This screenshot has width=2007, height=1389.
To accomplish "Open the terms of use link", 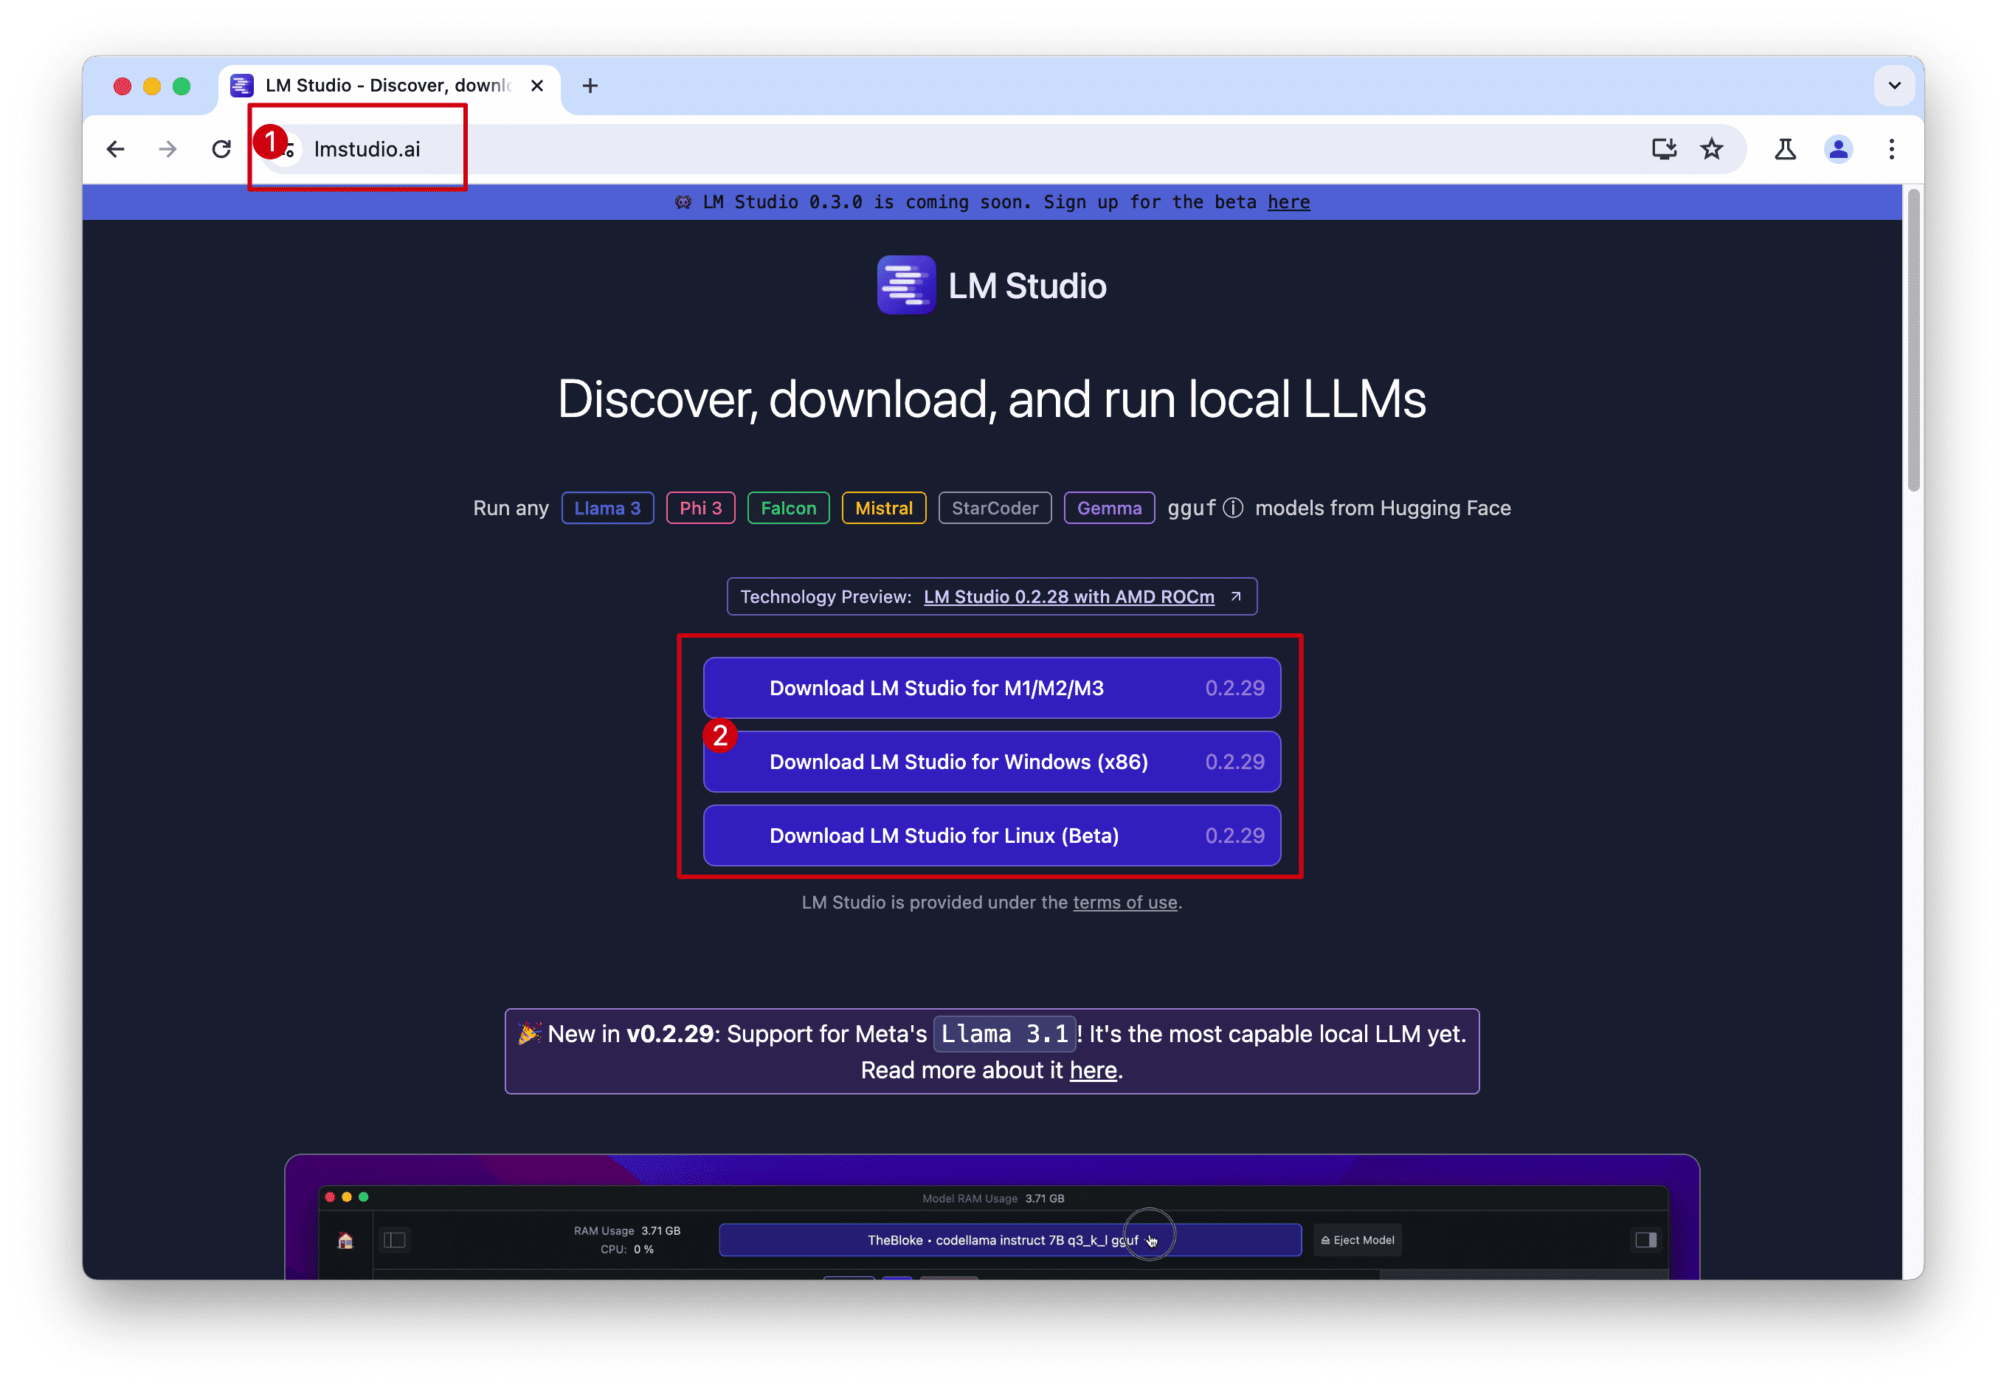I will tap(1124, 902).
